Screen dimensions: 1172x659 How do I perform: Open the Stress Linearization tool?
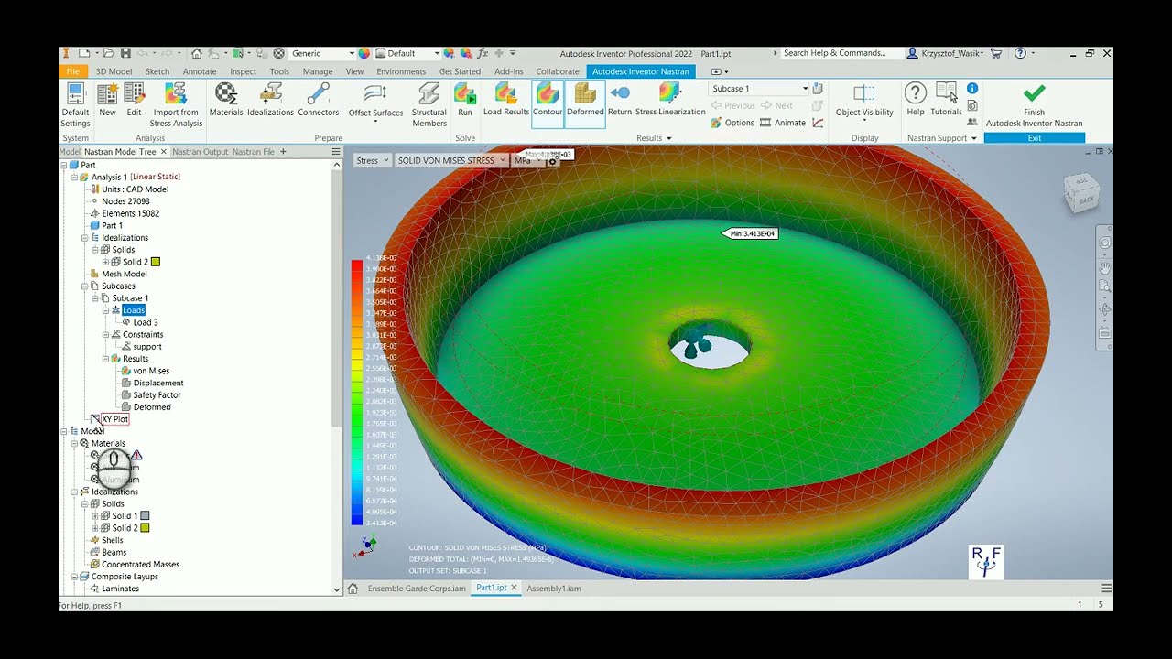pyautogui.click(x=670, y=101)
